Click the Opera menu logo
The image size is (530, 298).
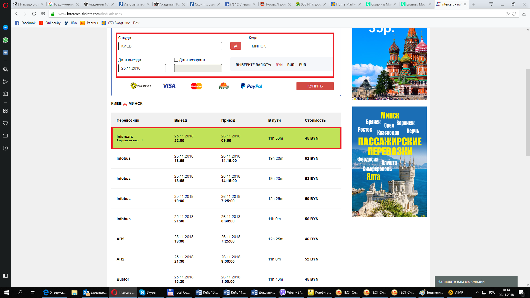[x=5, y=5]
